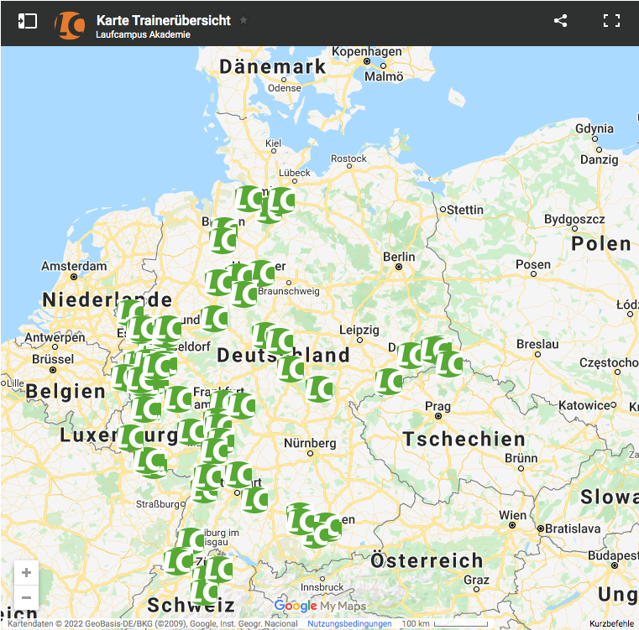
Task: Select LC marker overlapping the Niederlande label
Action: [x=130, y=311]
